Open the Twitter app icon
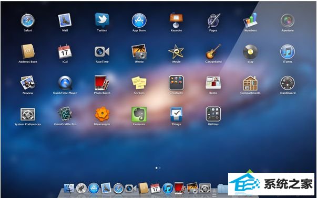The image size is (317, 198). (x=102, y=20)
